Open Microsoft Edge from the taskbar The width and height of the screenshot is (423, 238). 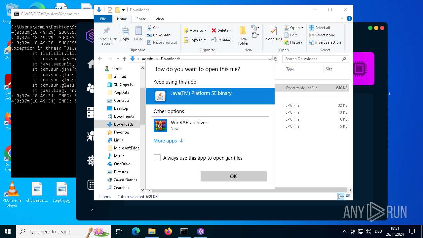136,231
